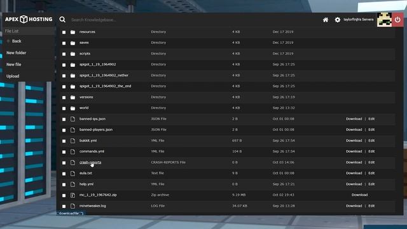The width and height of the screenshot is (407, 229).
Task: Download banned-ips.json
Action: [x=354, y=119]
